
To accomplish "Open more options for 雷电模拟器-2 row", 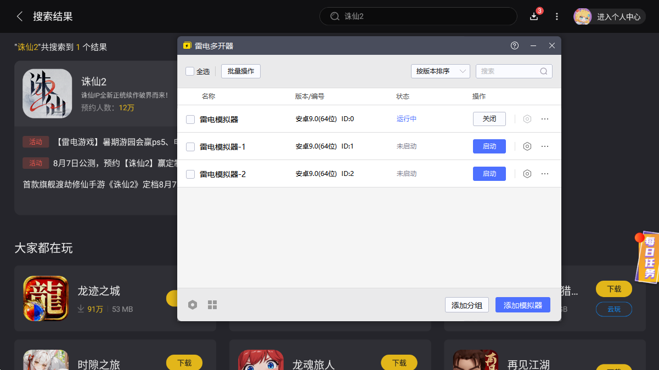I will click(545, 174).
